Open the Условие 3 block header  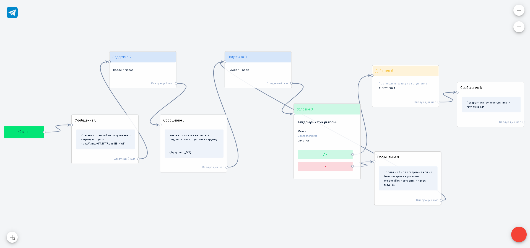[327, 109]
